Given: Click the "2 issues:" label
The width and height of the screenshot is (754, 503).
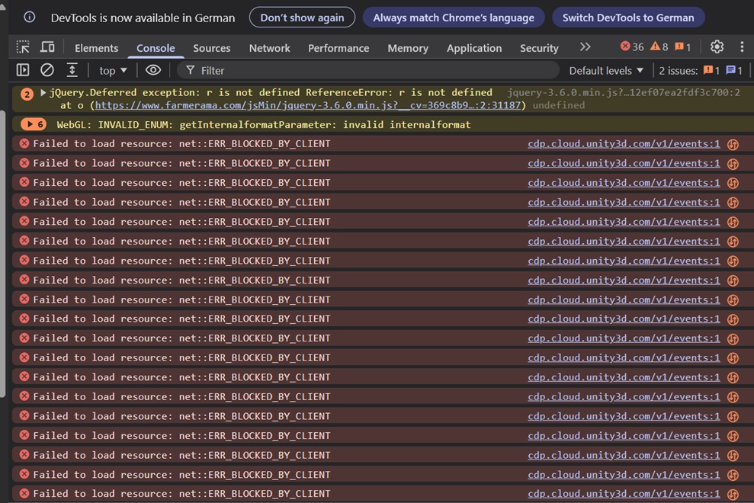Looking at the screenshot, I should tap(678, 71).
